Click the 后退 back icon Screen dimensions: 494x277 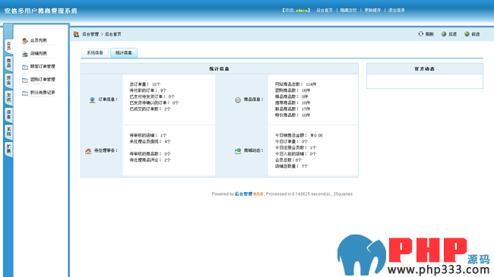coord(444,33)
